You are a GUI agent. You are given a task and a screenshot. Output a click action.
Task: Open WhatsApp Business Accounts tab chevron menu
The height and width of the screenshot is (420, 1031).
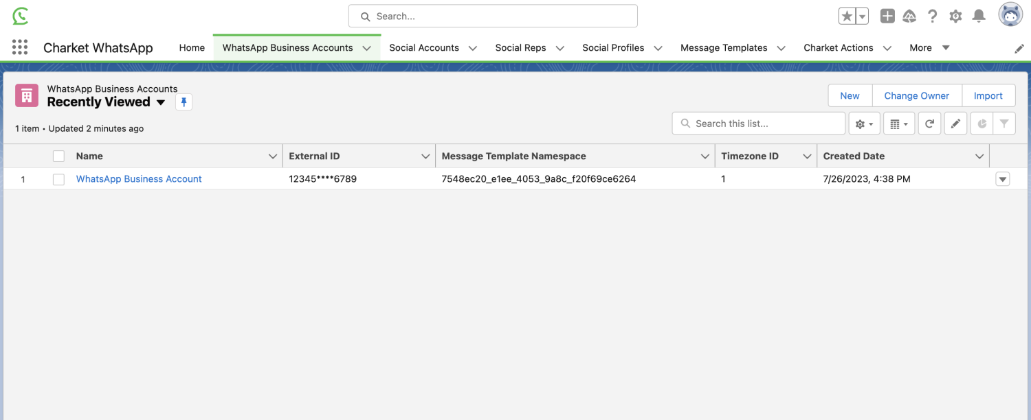coord(367,48)
